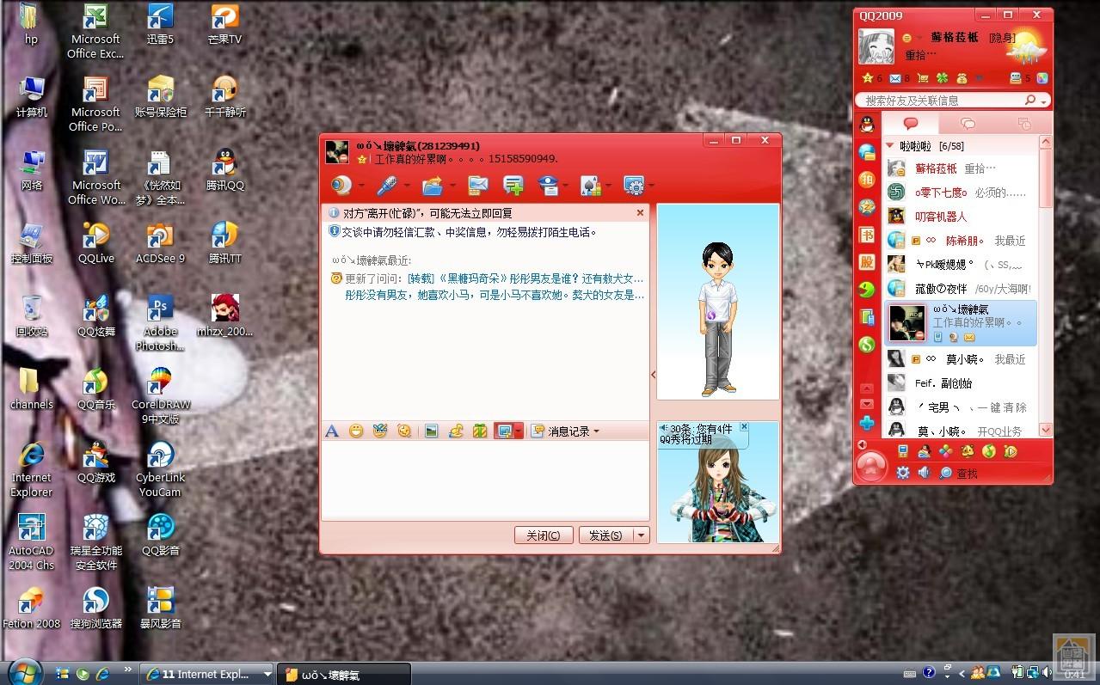Image resolution: width=1100 pixels, height=685 pixels.
Task: Open the emoticon smiley picker
Action: click(356, 431)
